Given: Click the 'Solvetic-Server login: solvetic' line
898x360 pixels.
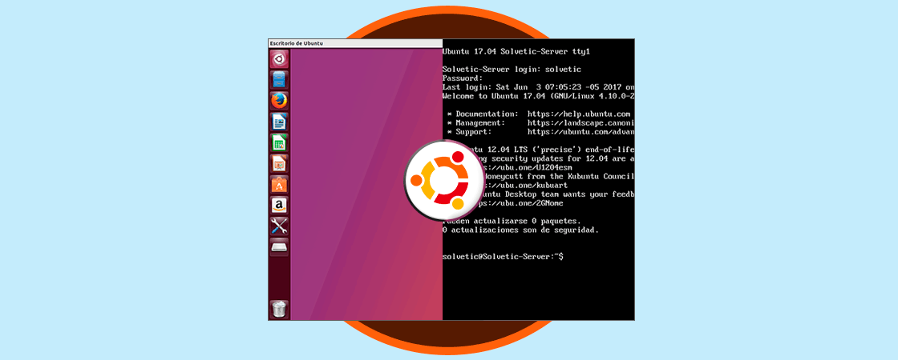Looking at the screenshot, I should 512,69.
